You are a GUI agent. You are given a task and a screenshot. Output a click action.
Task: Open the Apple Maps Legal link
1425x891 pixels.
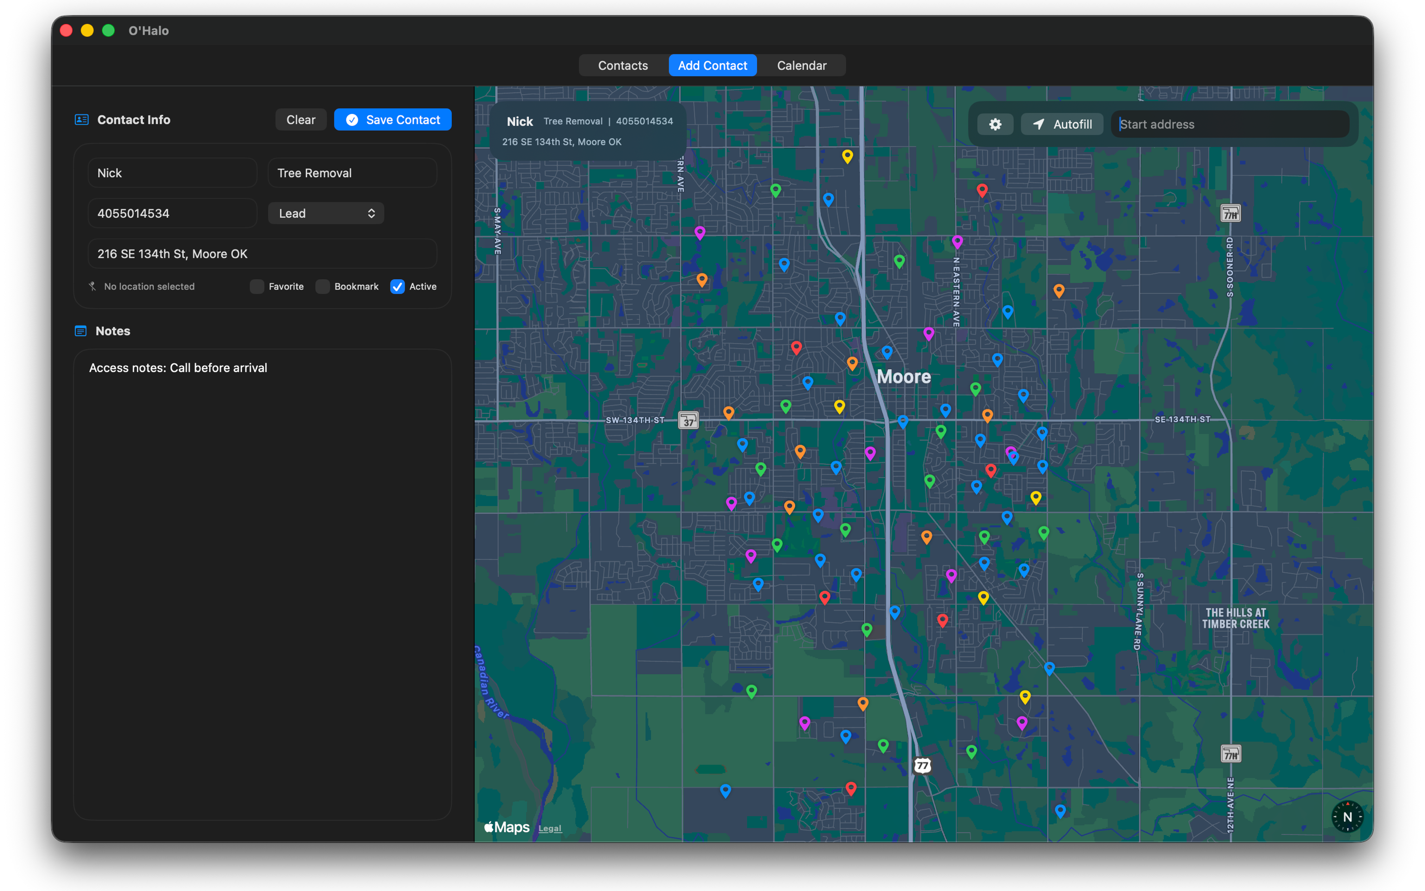550,829
